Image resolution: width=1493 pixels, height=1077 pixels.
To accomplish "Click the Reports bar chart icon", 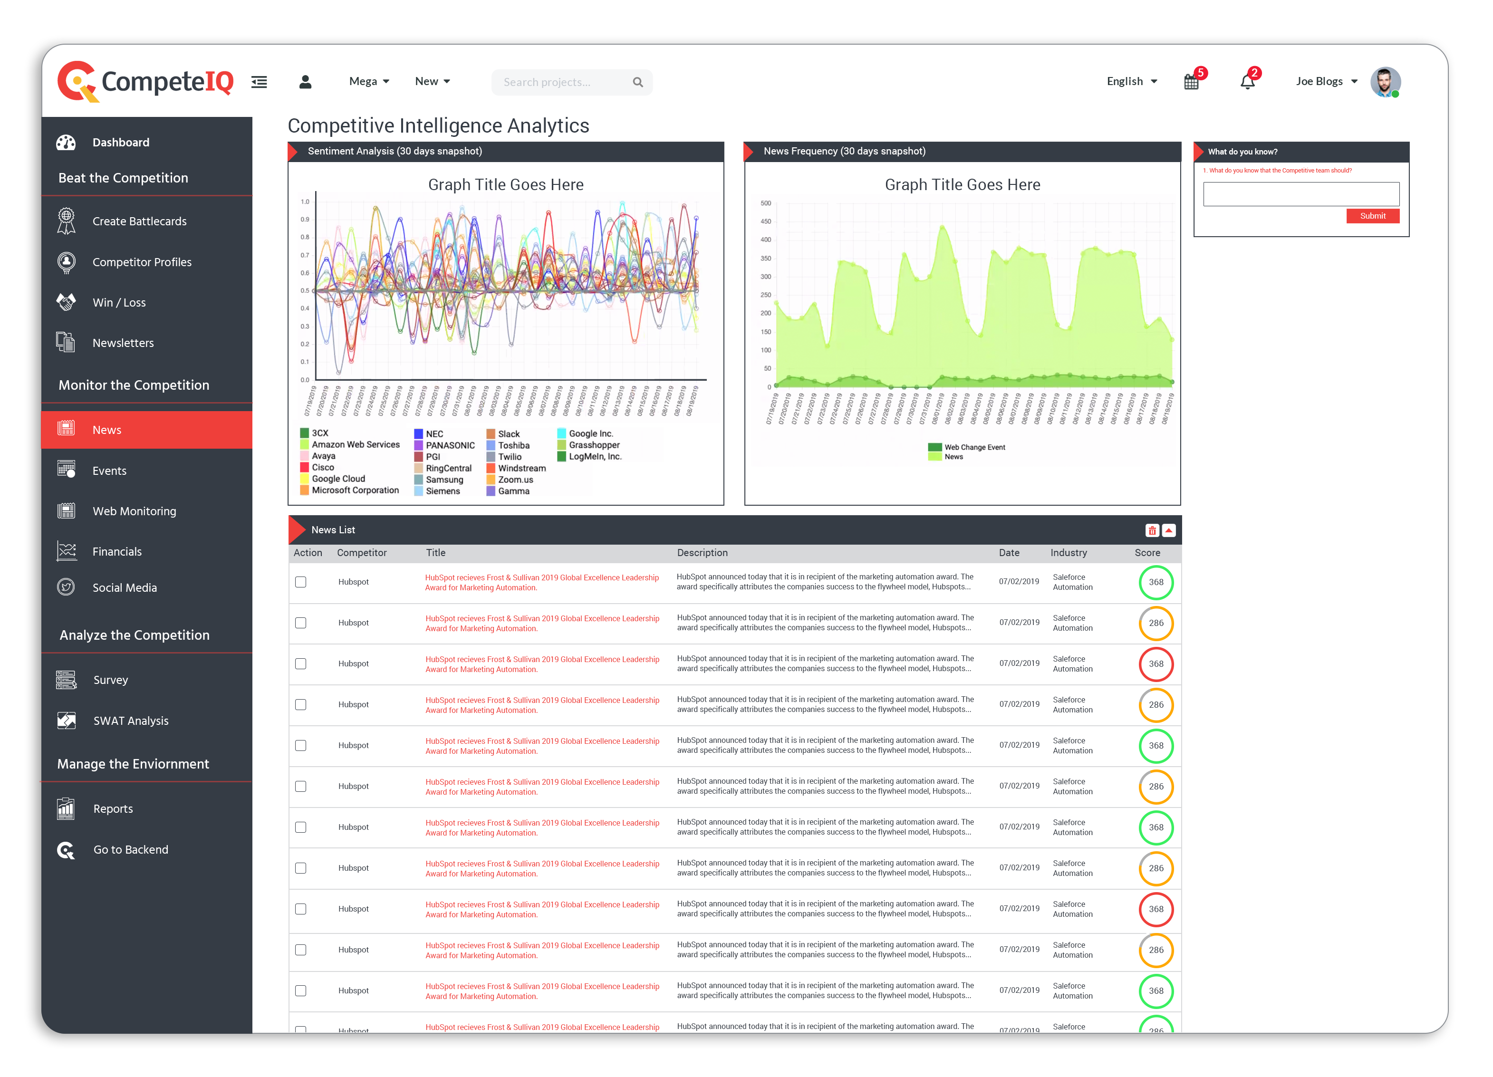I will coord(66,808).
